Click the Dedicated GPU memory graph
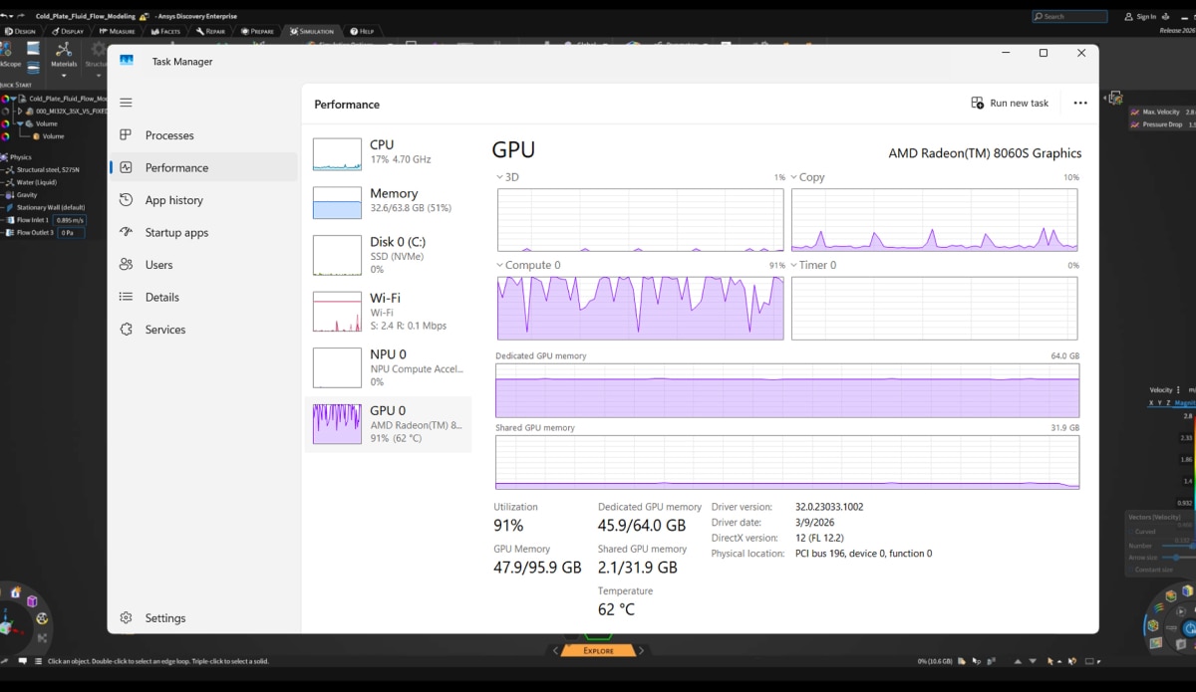The height and width of the screenshot is (692, 1196). 787,390
